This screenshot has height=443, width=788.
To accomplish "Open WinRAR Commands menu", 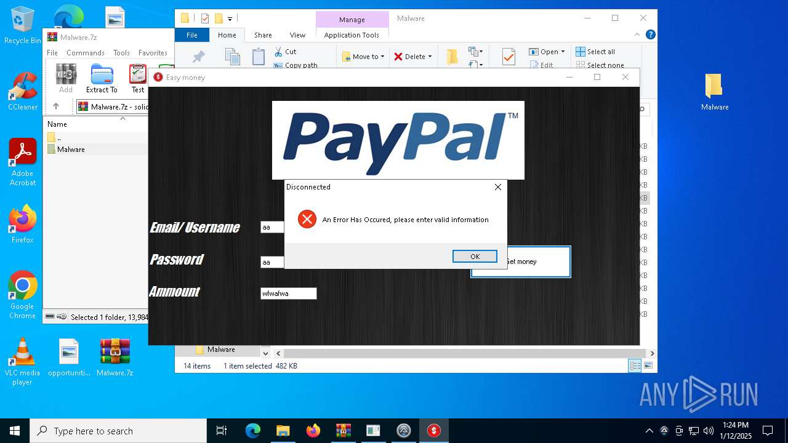I will 86,53.
